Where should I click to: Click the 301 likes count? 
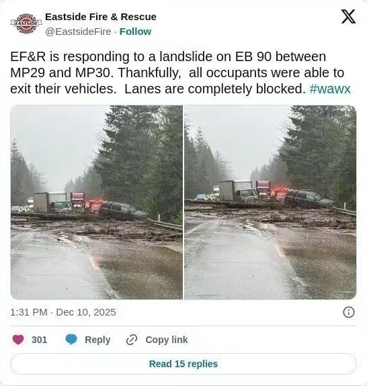(x=39, y=340)
